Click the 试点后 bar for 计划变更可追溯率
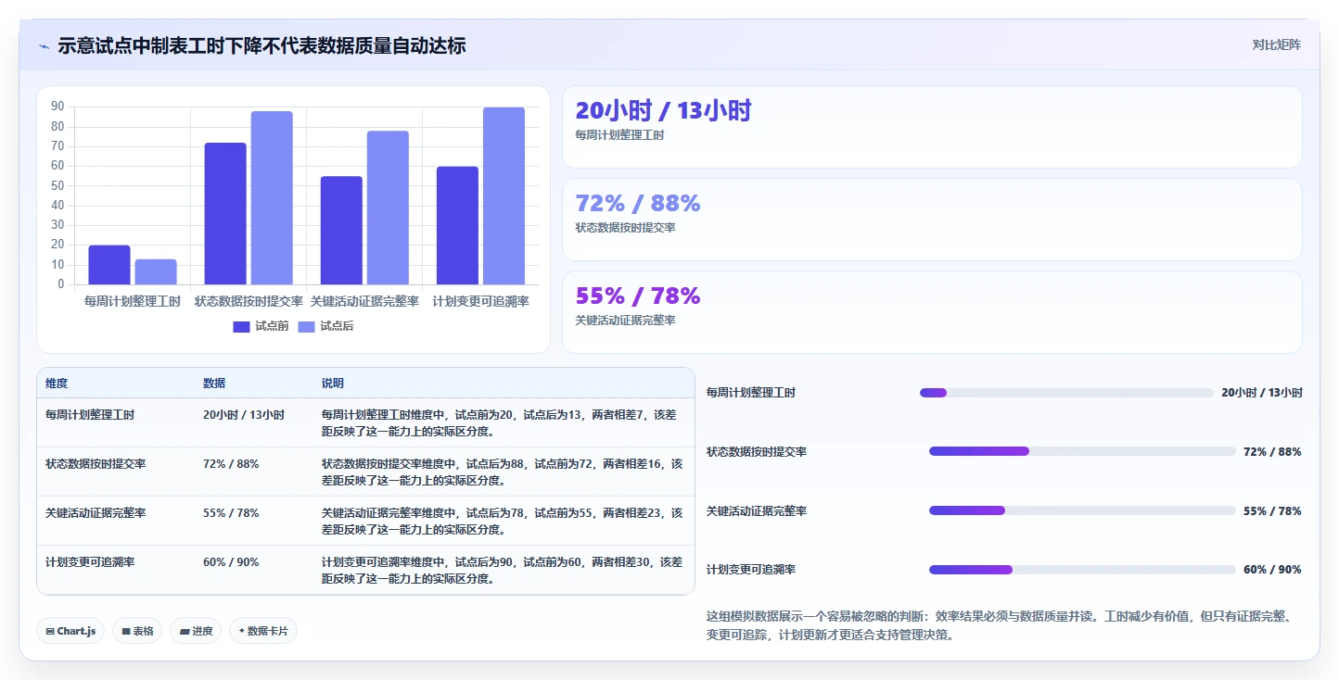The height and width of the screenshot is (680, 1339). [504, 195]
